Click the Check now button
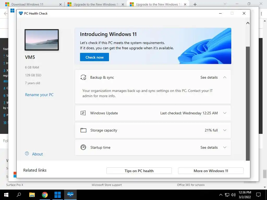The image size is (267, 200). [94, 57]
